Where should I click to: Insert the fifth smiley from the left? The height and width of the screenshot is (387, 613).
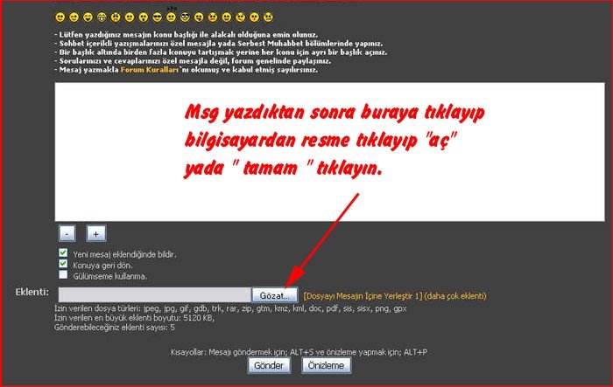[x=116, y=17]
